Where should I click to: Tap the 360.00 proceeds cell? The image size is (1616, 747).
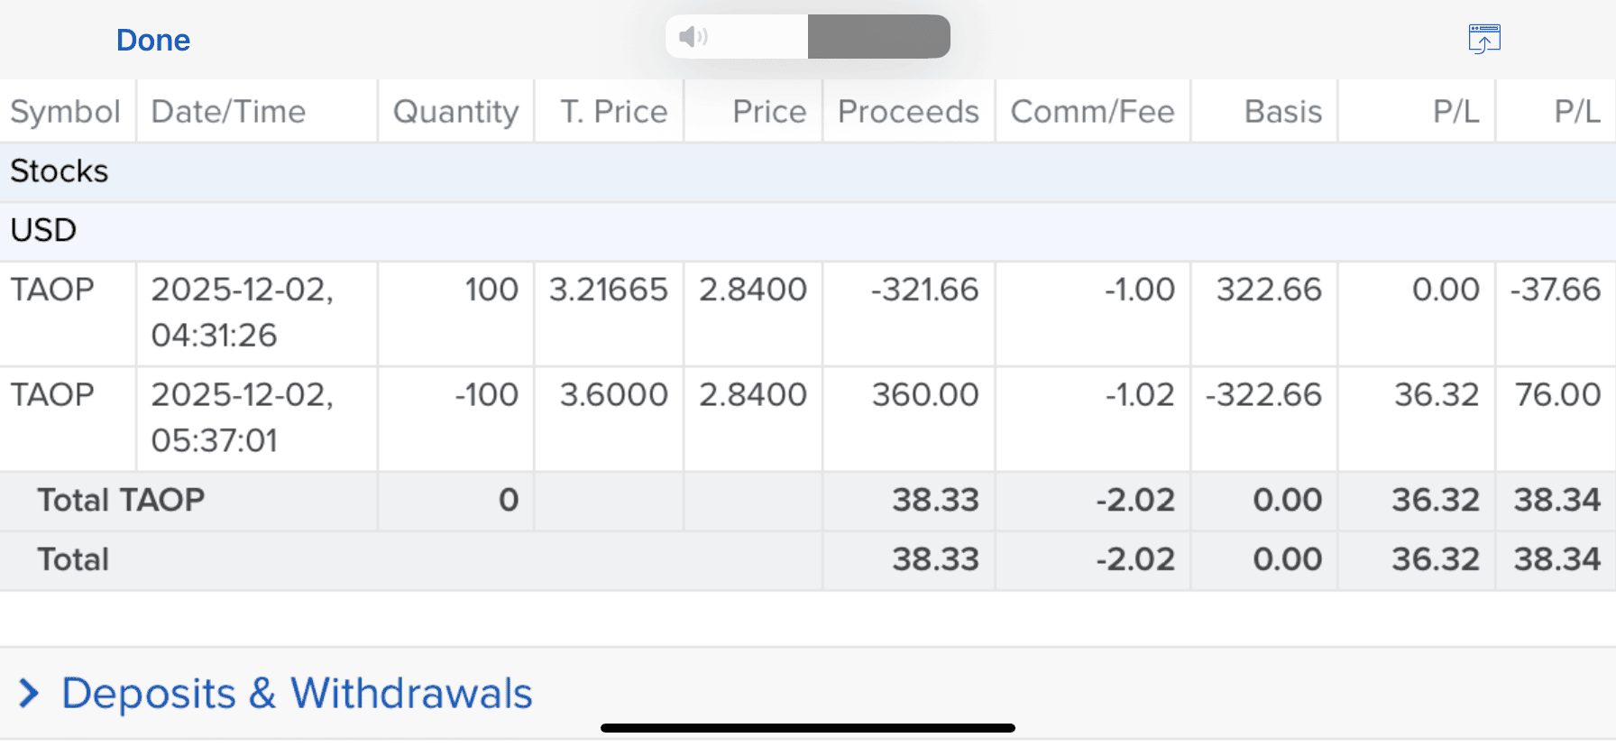pyautogui.click(x=924, y=395)
